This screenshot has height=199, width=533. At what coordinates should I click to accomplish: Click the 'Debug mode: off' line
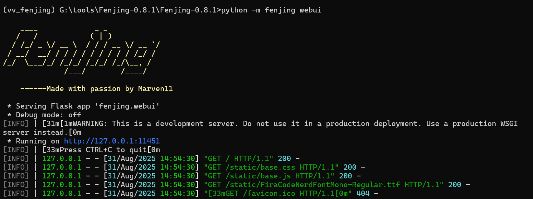[x=48, y=115]
